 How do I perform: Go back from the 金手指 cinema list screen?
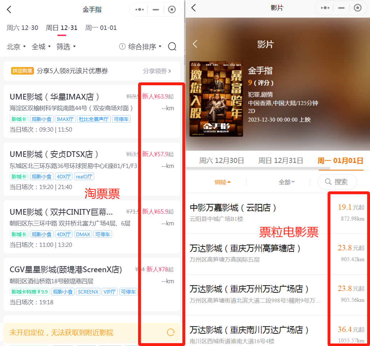(x=9, y=9)
